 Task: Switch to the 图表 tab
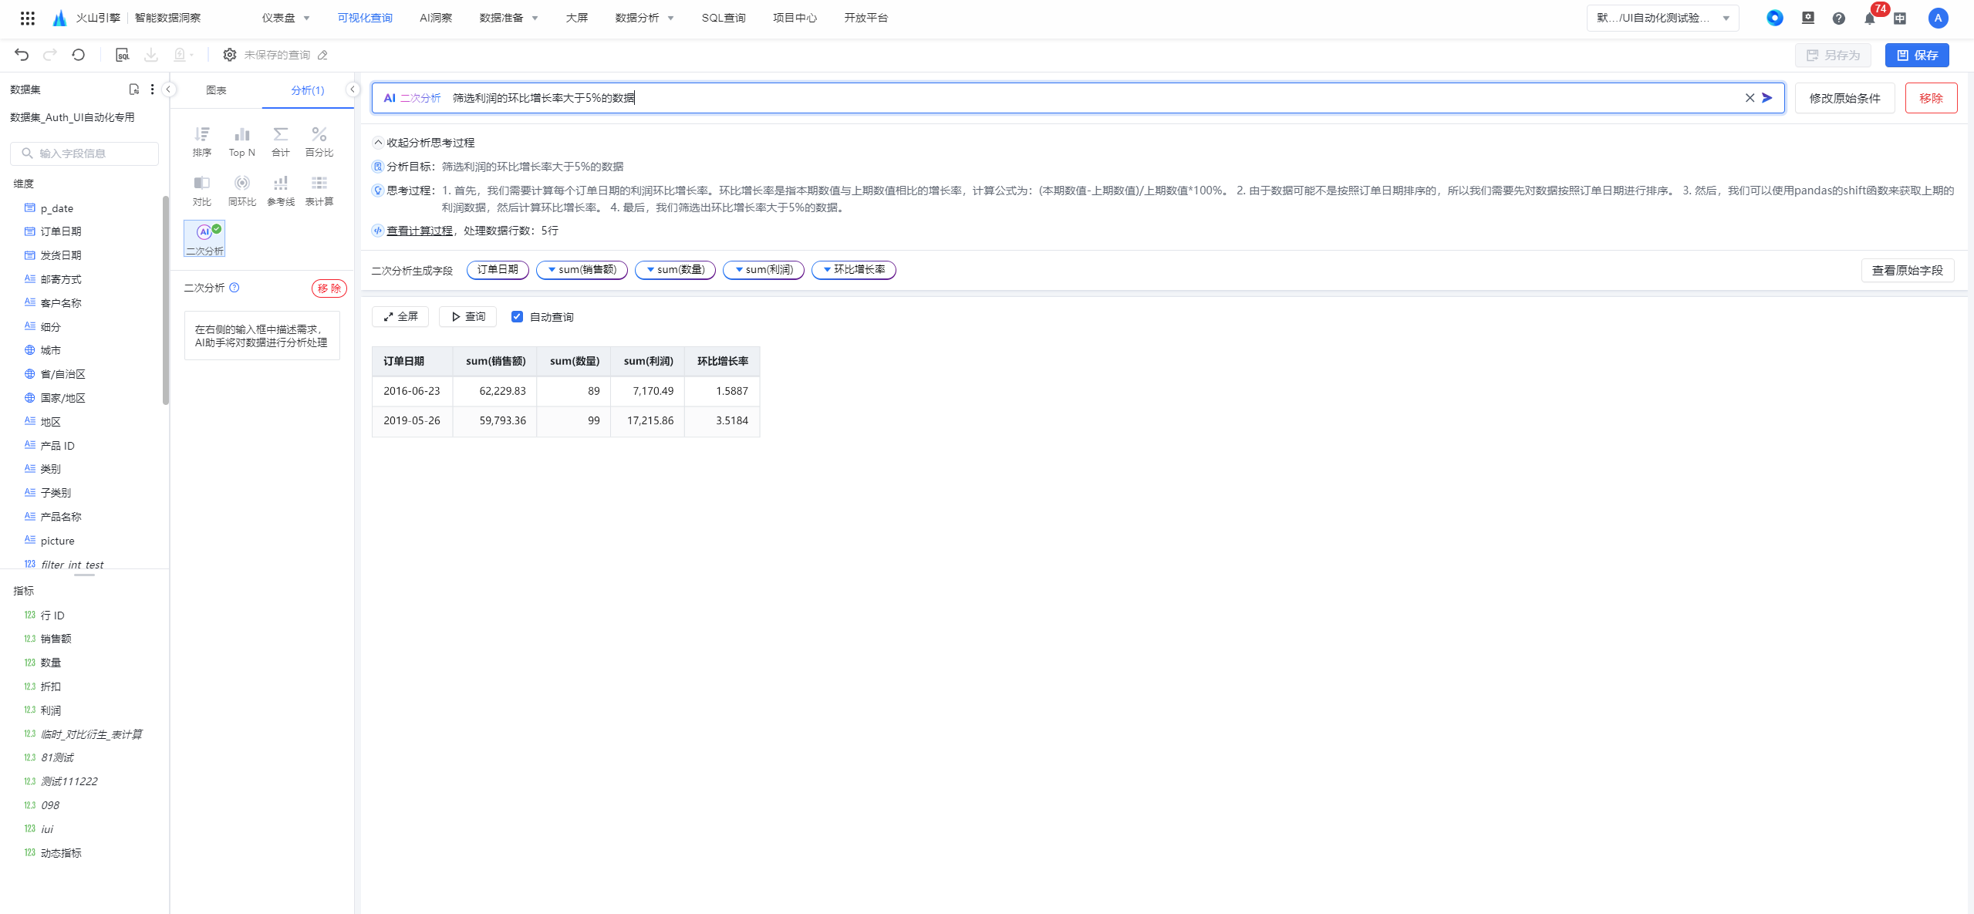216,90
